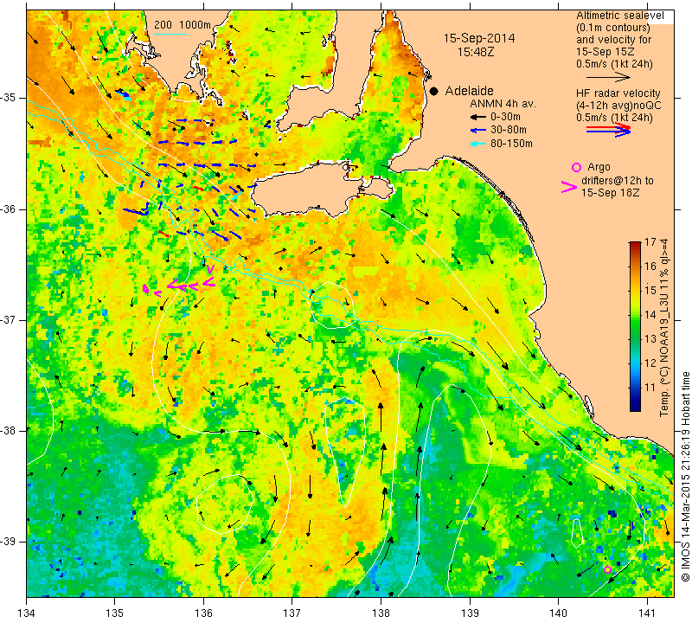This screenshot has height=623, width=692.
Task: Click the '-39' latitude axis label
Action: (10, 541)
